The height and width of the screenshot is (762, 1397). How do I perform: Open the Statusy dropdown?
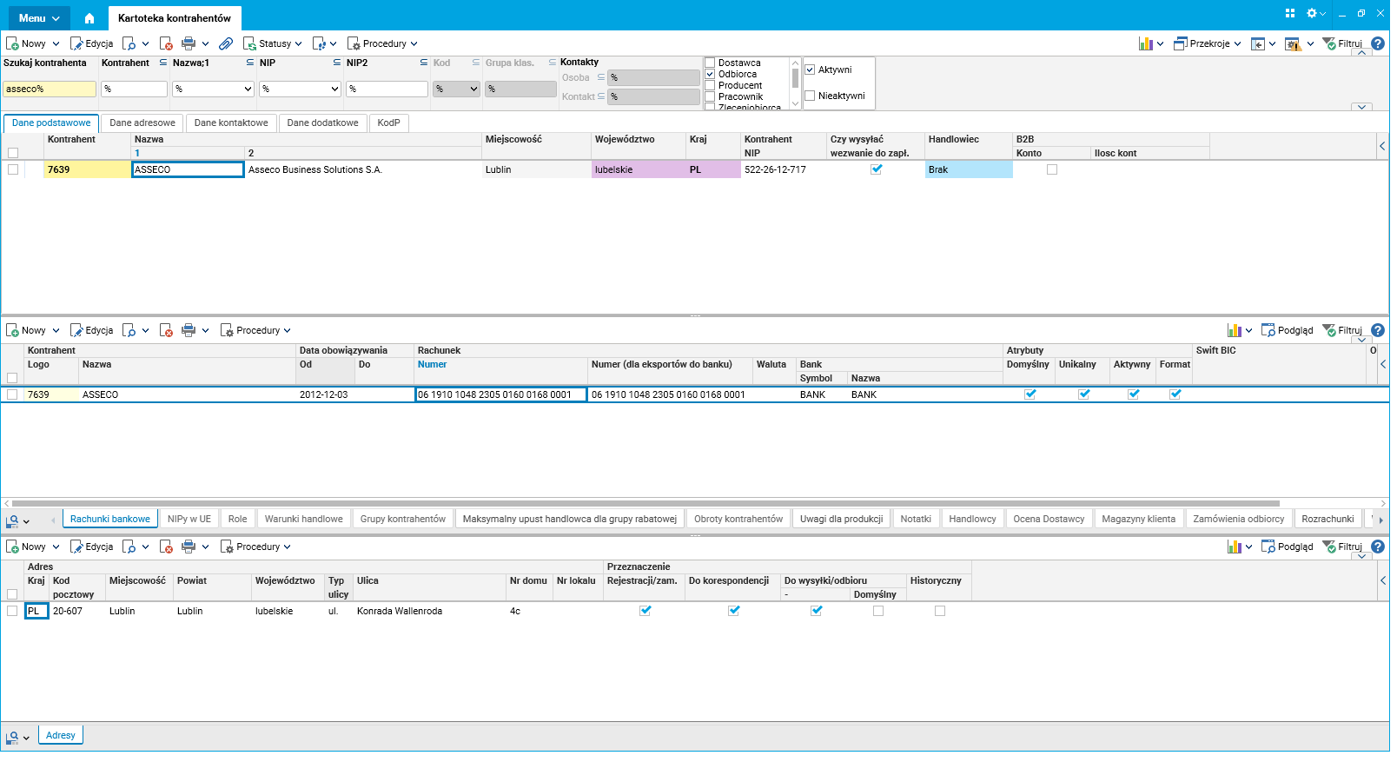tap(273, 43)
